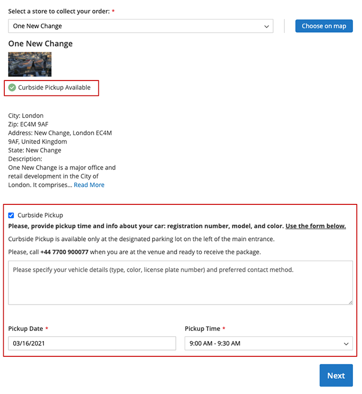The height and width of the screenshot is (394, 362).
Task: Open the One New Change store dropdown
Action: point(140,26)
